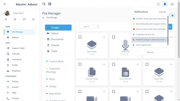Activate the fullscreen icon in header
This screenshot has height=101, width=180.
158,4
